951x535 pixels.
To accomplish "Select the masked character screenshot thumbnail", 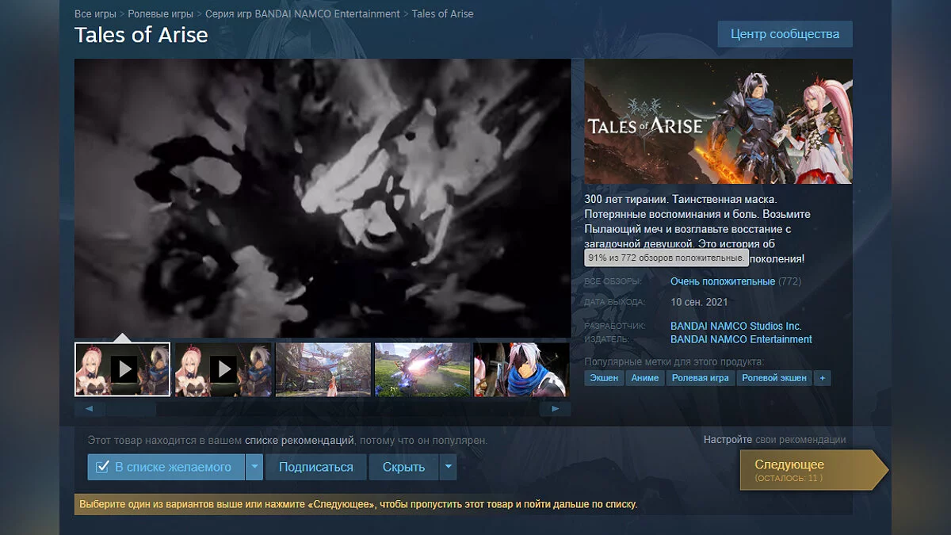I will tap(521, 369).
